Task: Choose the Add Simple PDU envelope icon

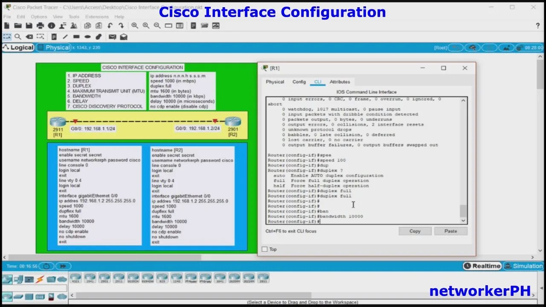Action: [x=112, y=37]
